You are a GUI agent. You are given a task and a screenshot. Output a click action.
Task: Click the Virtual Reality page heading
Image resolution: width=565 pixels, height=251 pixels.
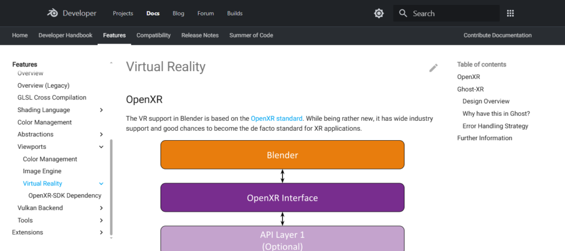tap(166, 67)
